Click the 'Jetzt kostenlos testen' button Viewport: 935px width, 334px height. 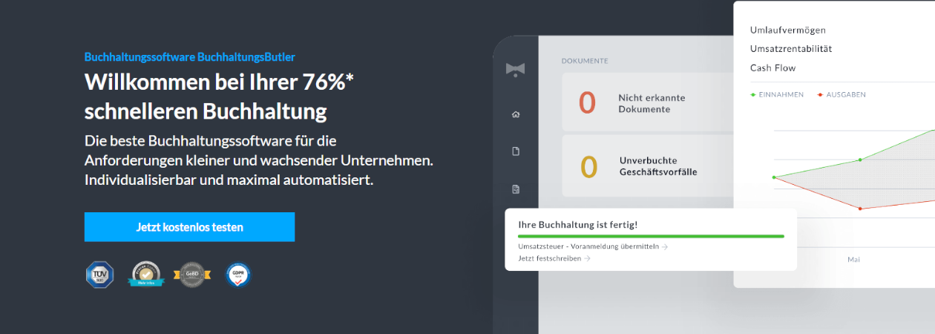click(189, 227)
